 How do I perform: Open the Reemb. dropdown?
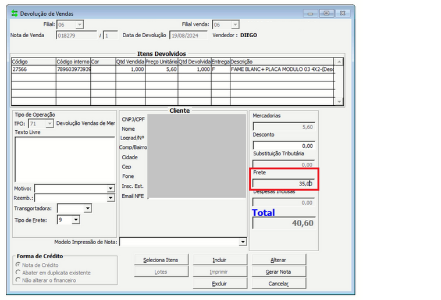tap(111, 198)
